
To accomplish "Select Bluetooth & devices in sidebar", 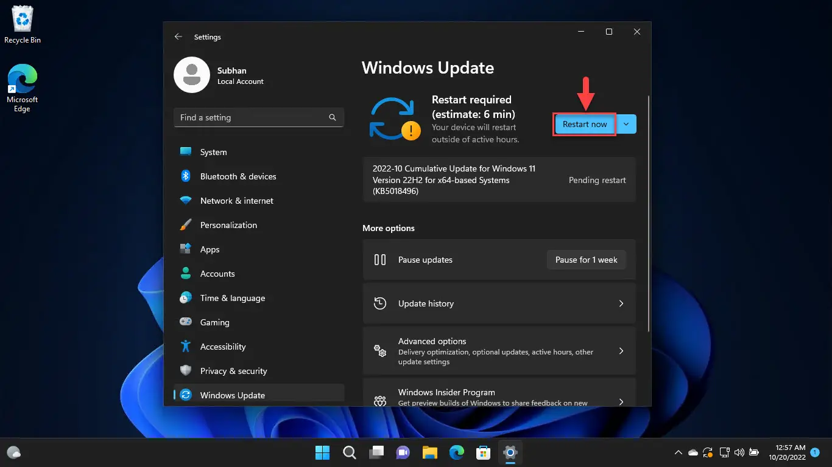I will pos(259,176).
